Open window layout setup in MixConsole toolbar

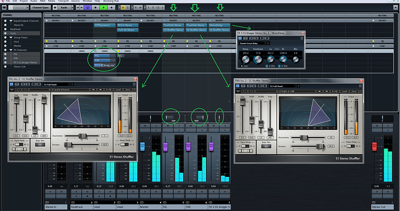pyautogui.click(x=4, y=8)
